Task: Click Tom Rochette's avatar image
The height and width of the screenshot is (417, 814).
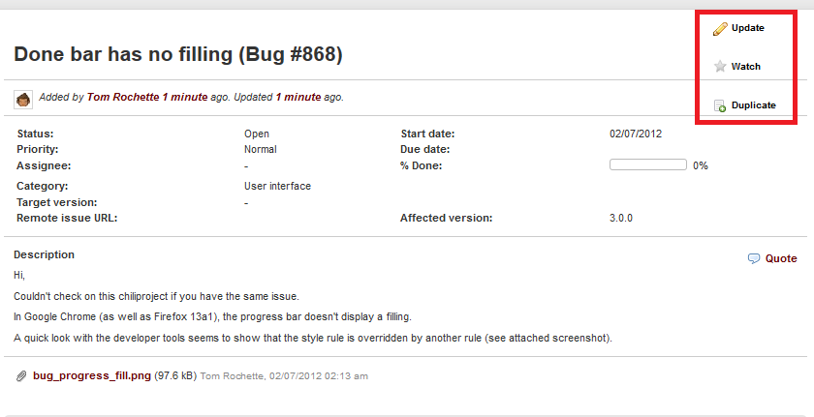Action: 23,100
